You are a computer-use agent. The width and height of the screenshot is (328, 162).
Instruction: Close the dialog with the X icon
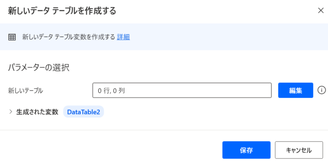coord(321,10)
